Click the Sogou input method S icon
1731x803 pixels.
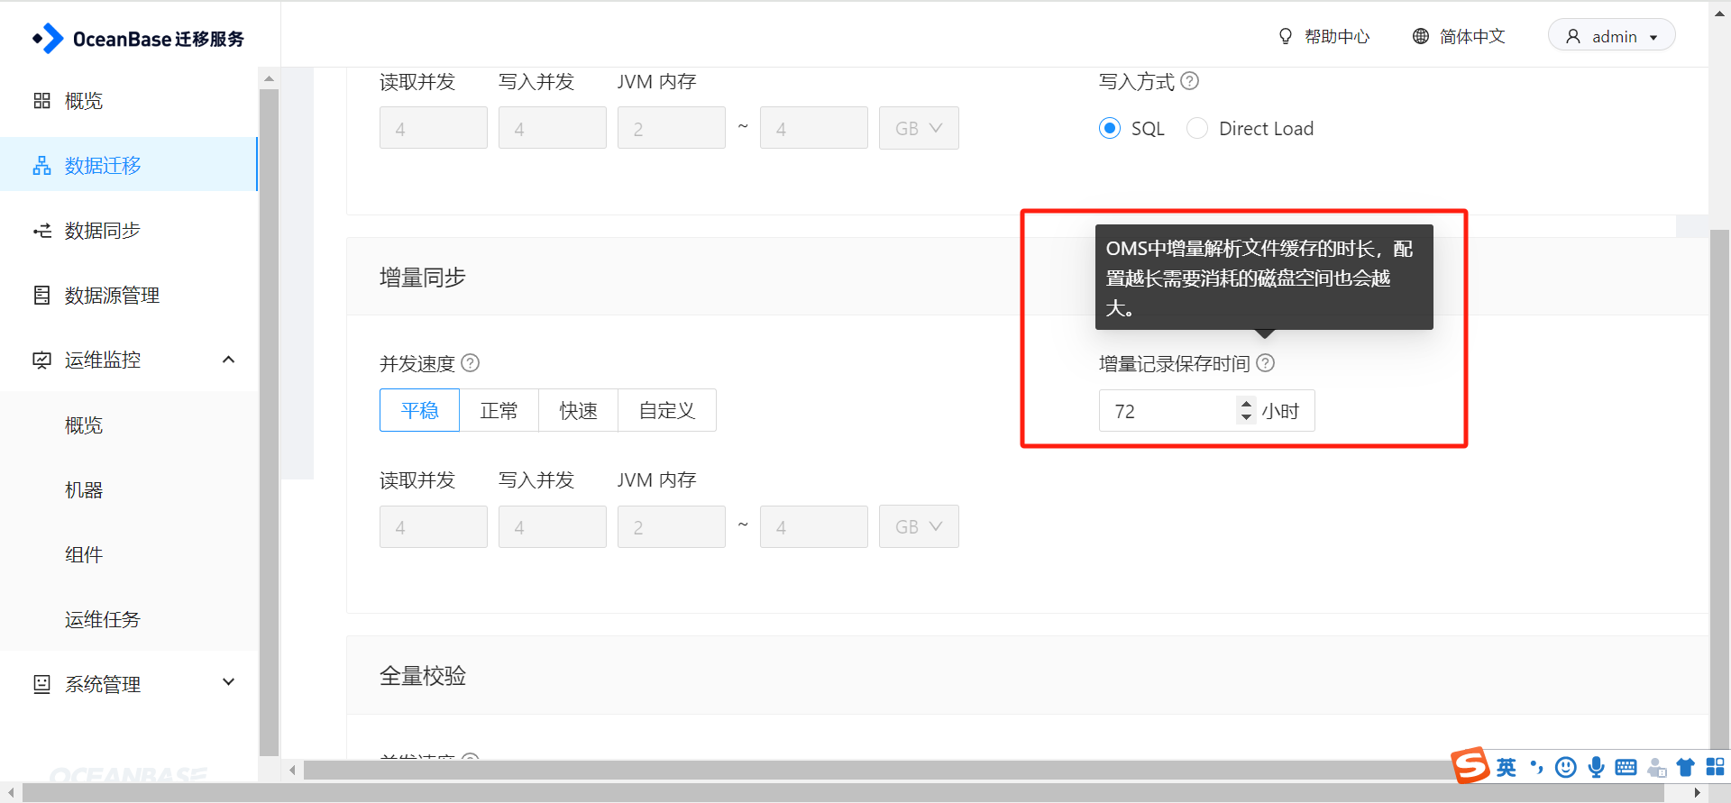tap(1470, 766)
